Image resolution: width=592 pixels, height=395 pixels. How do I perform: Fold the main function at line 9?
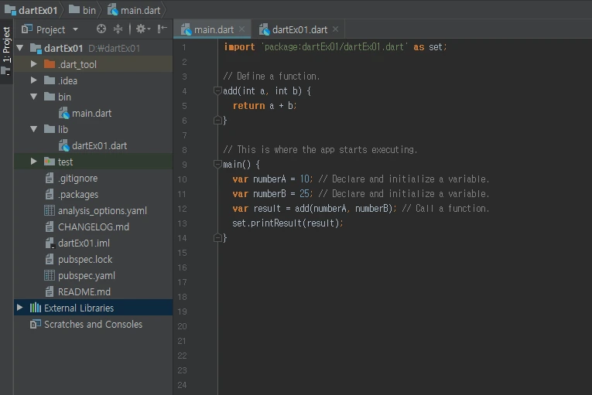point(217,164)
